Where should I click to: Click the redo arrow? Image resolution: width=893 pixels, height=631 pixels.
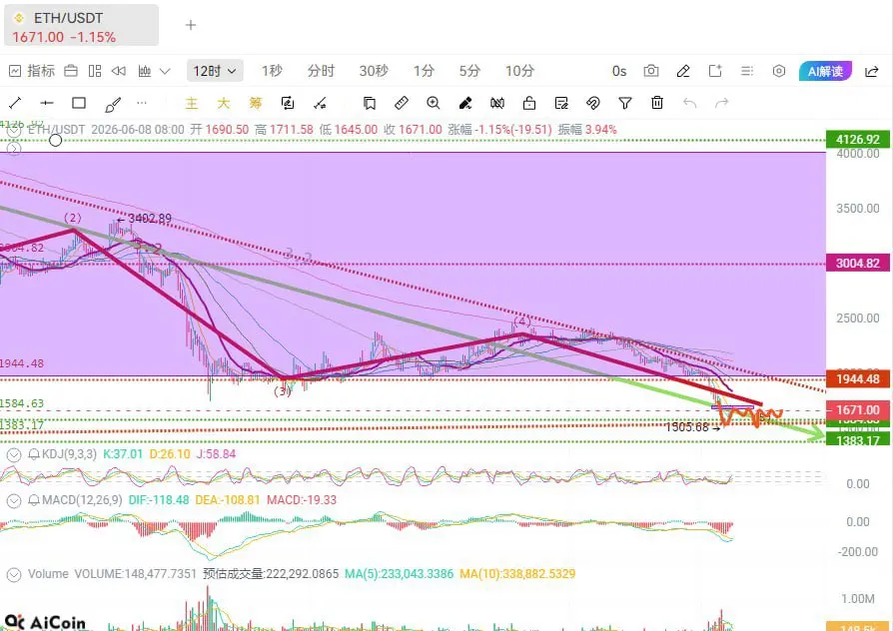click(x=721, y=103)
